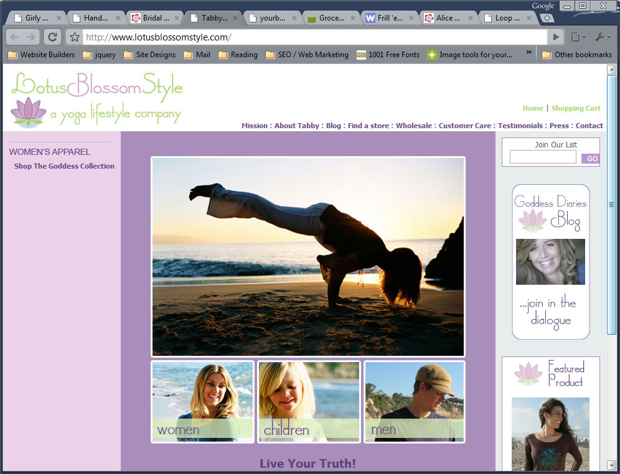The width and height of the screenshot is (620, 474).
Task: Close the Girly tab
Action: point(59,18)
